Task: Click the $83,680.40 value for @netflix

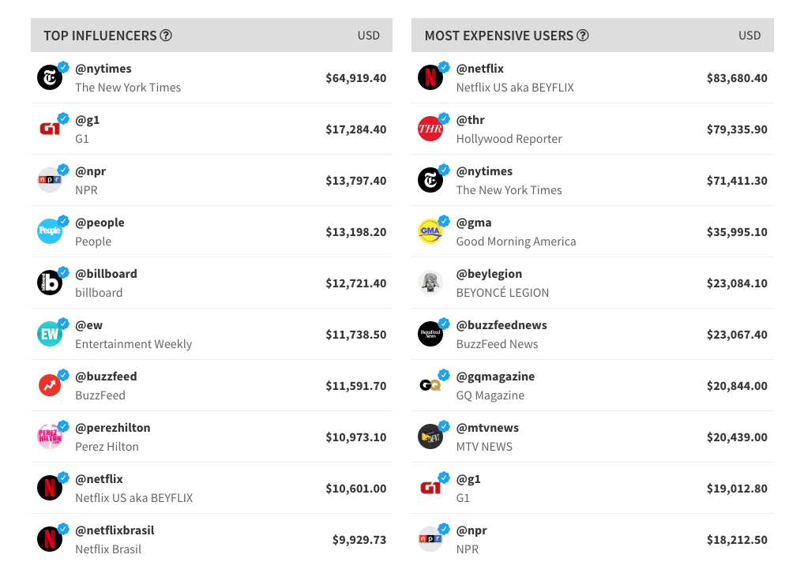Action: [737, 78]
